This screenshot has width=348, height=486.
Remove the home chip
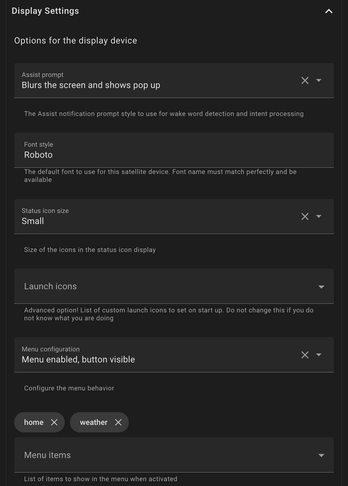54,422
